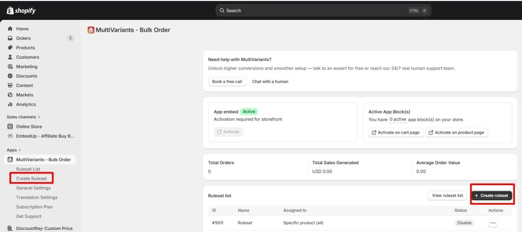Click the + Create ruleset button
This screenshot has width=522, height=232.
coord(492,196)
